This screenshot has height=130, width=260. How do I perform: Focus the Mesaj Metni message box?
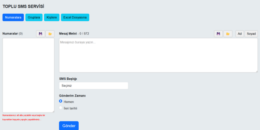pyautogui.click(x=158, y=55)
